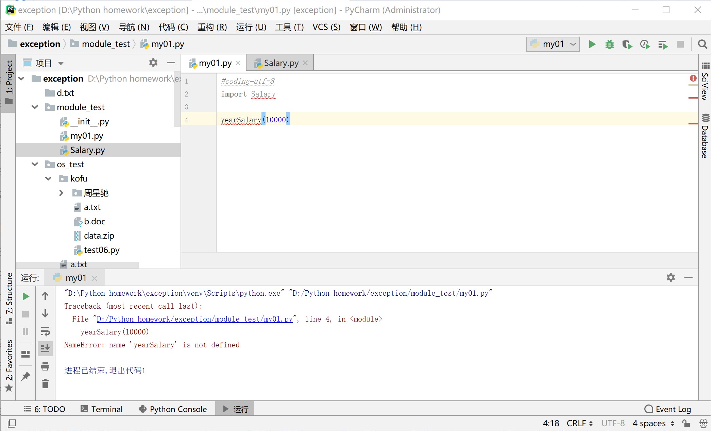This screenshot has width=714, height=431.
Task: Pause output in the Run panel
Action: [x=26, y=331]
